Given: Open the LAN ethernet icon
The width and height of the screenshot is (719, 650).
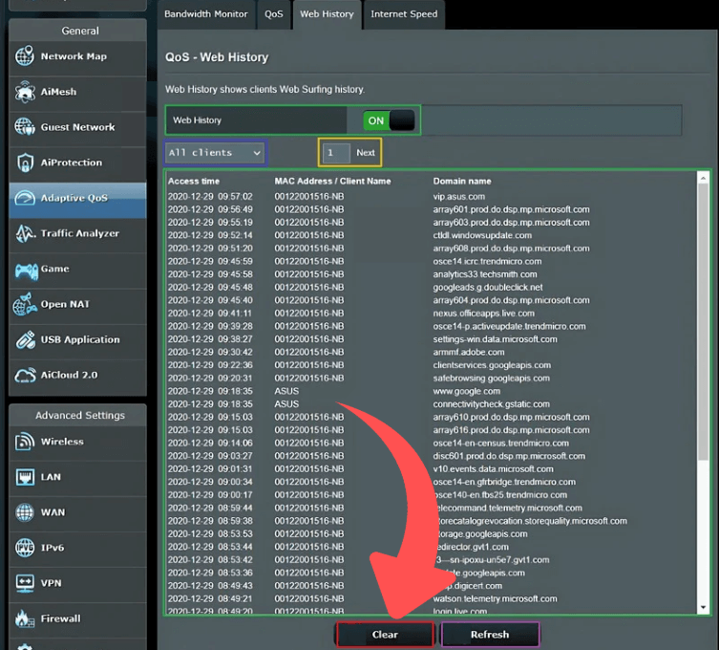Looking at the screenshot, I should click(x=25, y=477).
